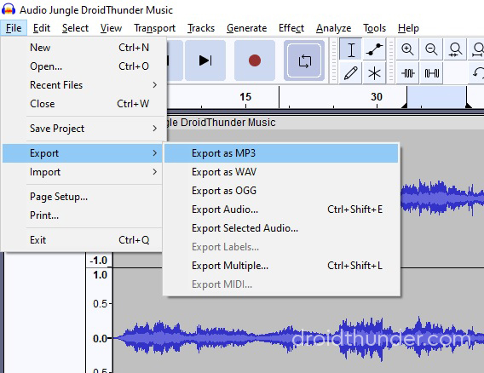This screenshot has height=373, width=484.
Task: Click the Zoom Out magnifier
Action: pos(431,49)
